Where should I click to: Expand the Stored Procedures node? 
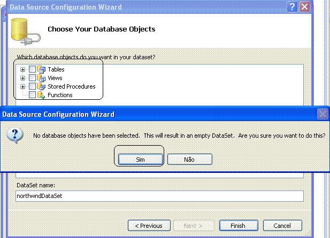click(22, 87)
